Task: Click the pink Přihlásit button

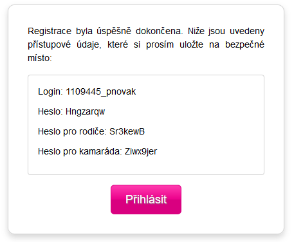Action: (146, 200)
